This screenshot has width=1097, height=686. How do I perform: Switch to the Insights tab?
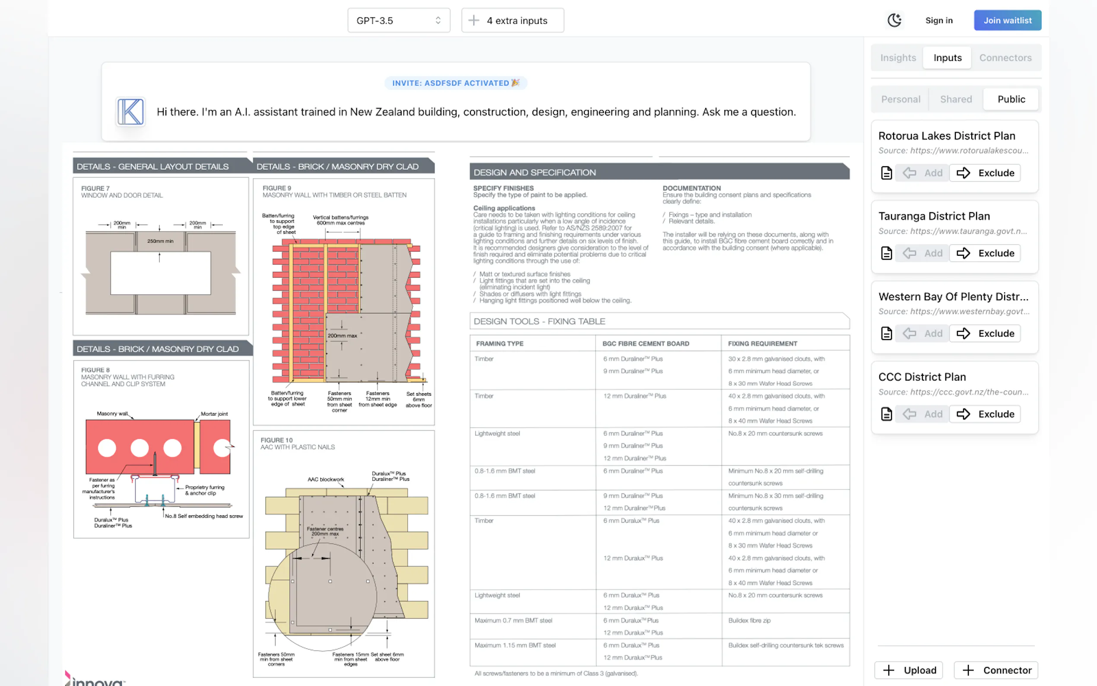click(x=898, y=57)
